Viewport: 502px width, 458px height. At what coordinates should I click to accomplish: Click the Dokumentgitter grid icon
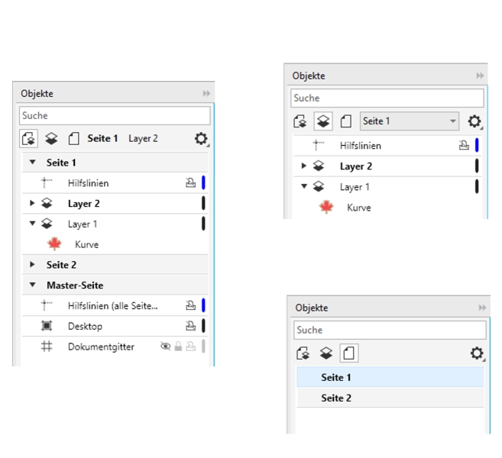[x=46, y=347]
